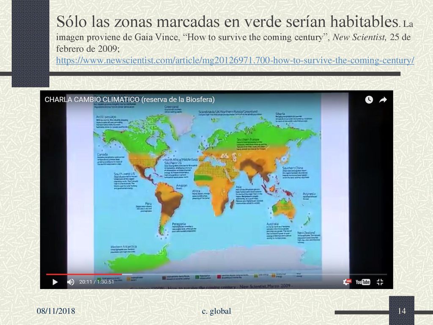Click the Share arrow icon

[x=383, y=100]
